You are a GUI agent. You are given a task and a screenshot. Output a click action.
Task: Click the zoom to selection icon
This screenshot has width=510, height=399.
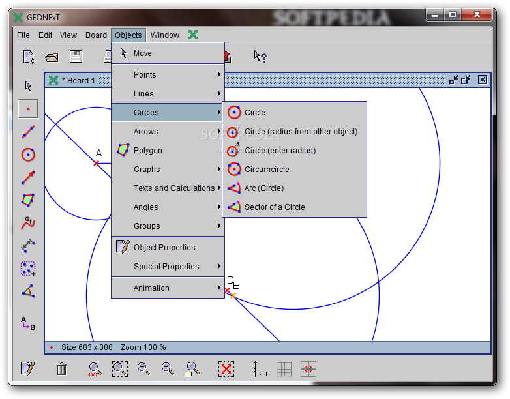point(120,369)
